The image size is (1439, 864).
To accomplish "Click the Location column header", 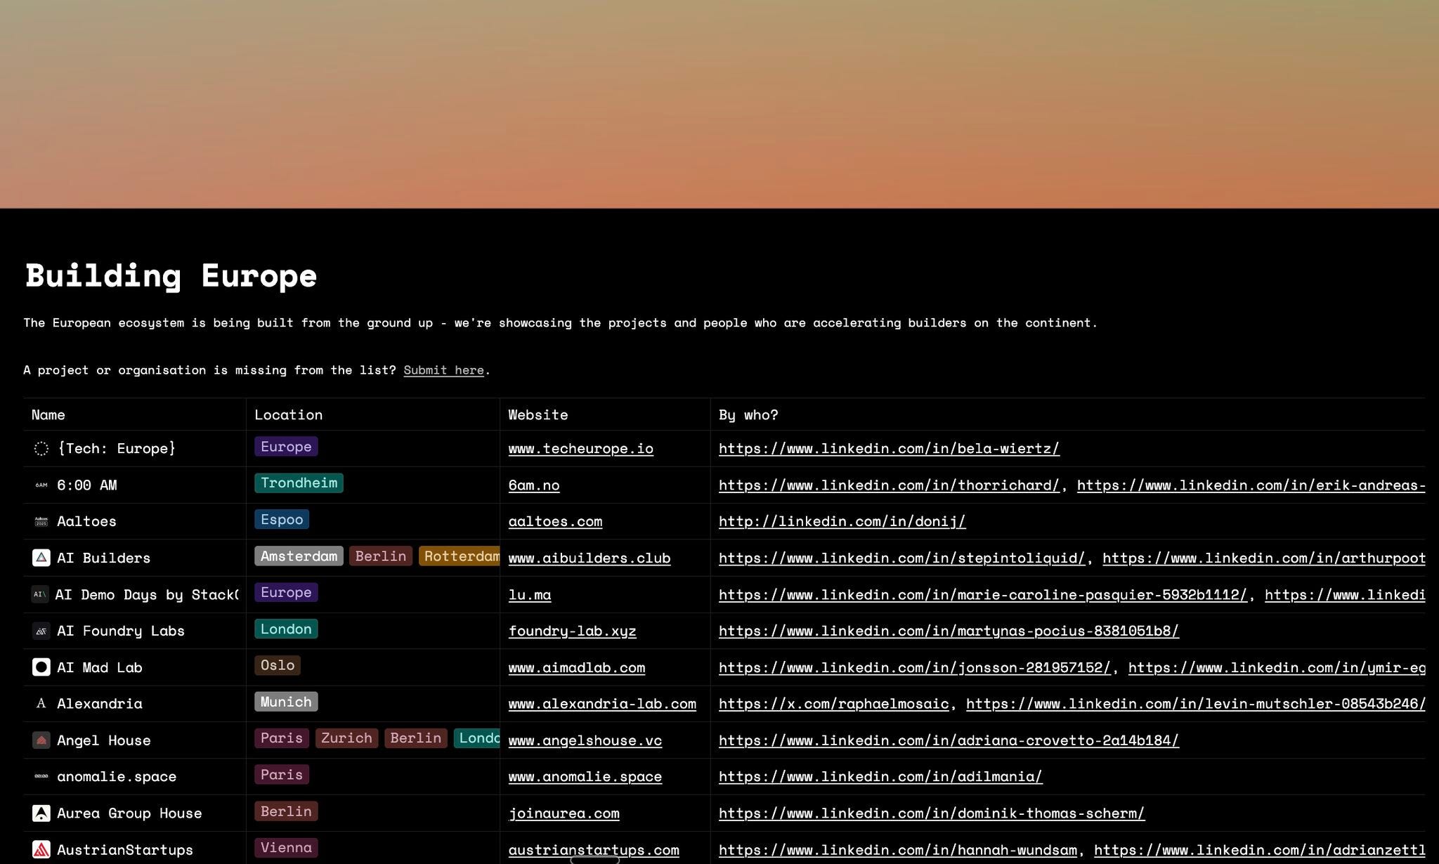I will (288, 415).
